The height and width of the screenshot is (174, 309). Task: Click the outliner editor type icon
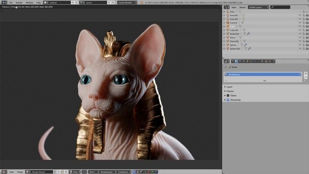[226, 7]
